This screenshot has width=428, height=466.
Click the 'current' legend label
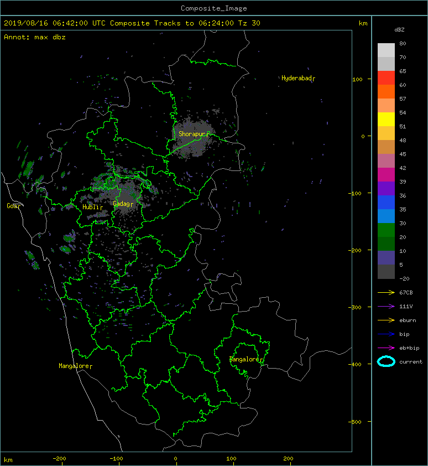pos(411,362)
